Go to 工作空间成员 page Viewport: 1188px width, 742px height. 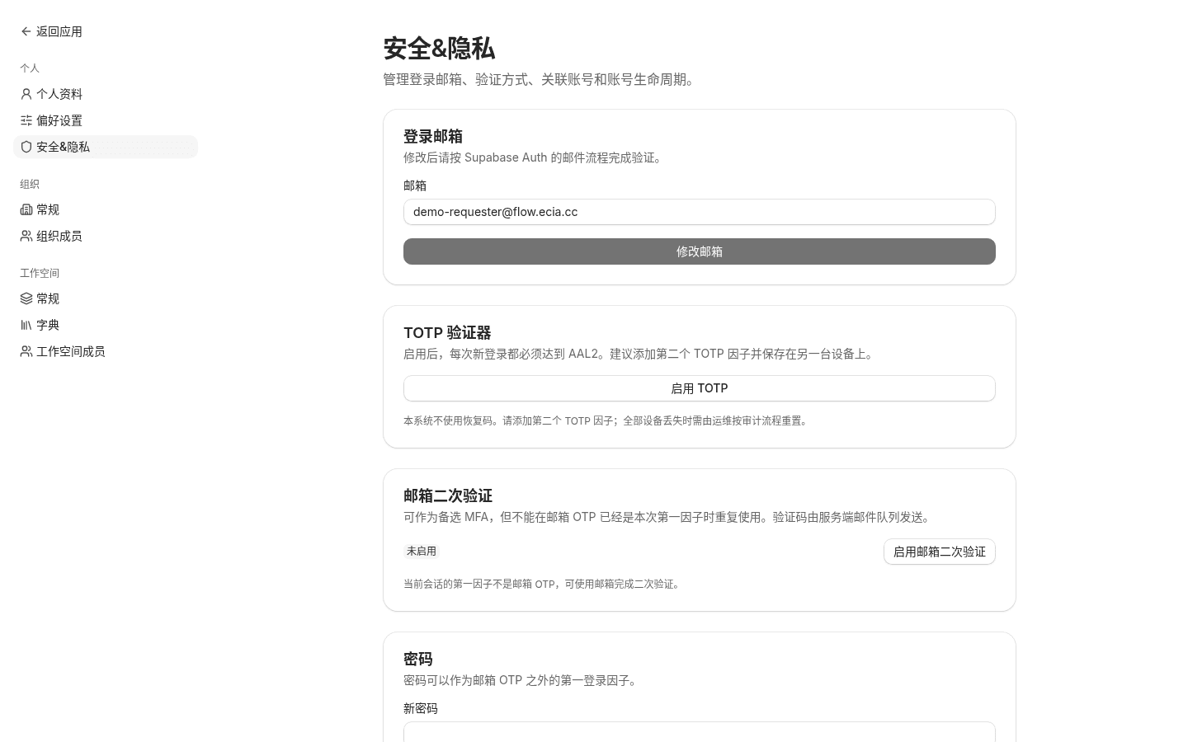coord(106,351)
